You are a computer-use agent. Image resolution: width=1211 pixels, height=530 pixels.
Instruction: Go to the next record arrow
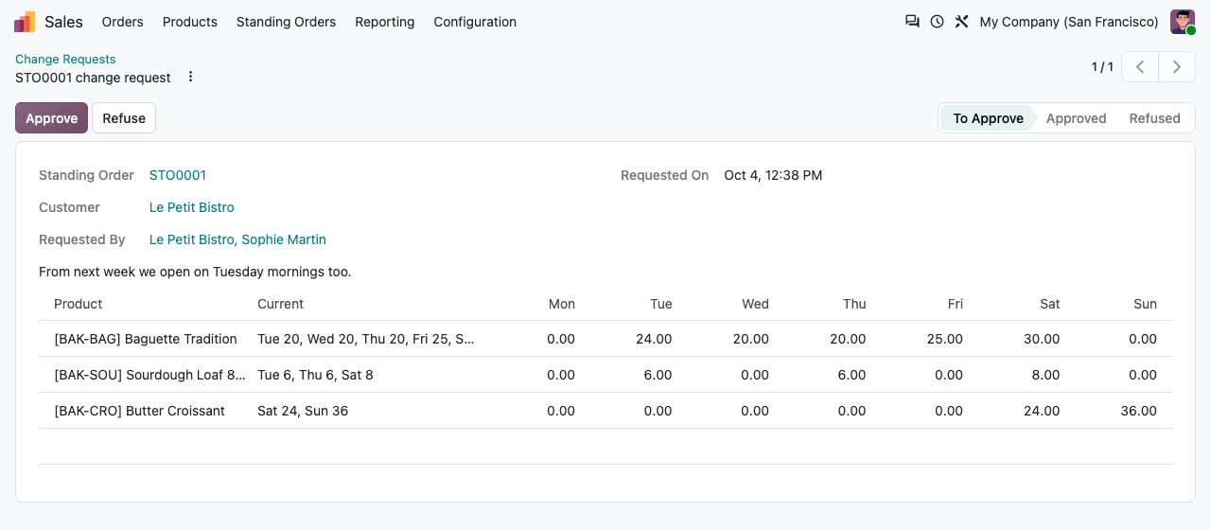(x=1177, y=67)
